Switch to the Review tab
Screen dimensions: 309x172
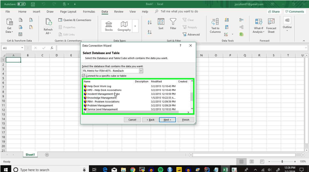[x=119, y=11]
